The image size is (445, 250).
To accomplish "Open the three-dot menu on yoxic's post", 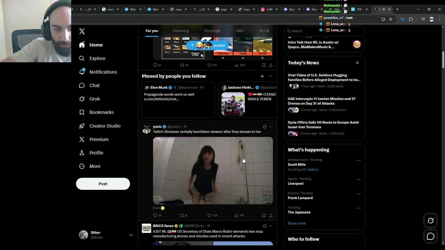I will [x=271, y=127].
